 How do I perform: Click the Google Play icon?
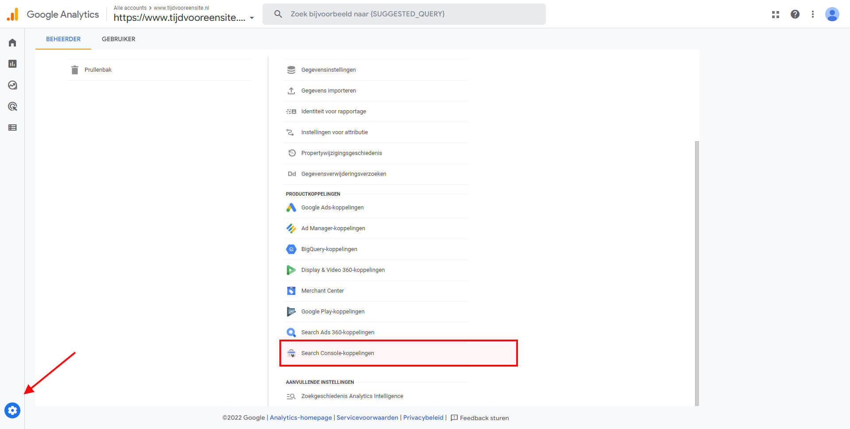[291, 312]
